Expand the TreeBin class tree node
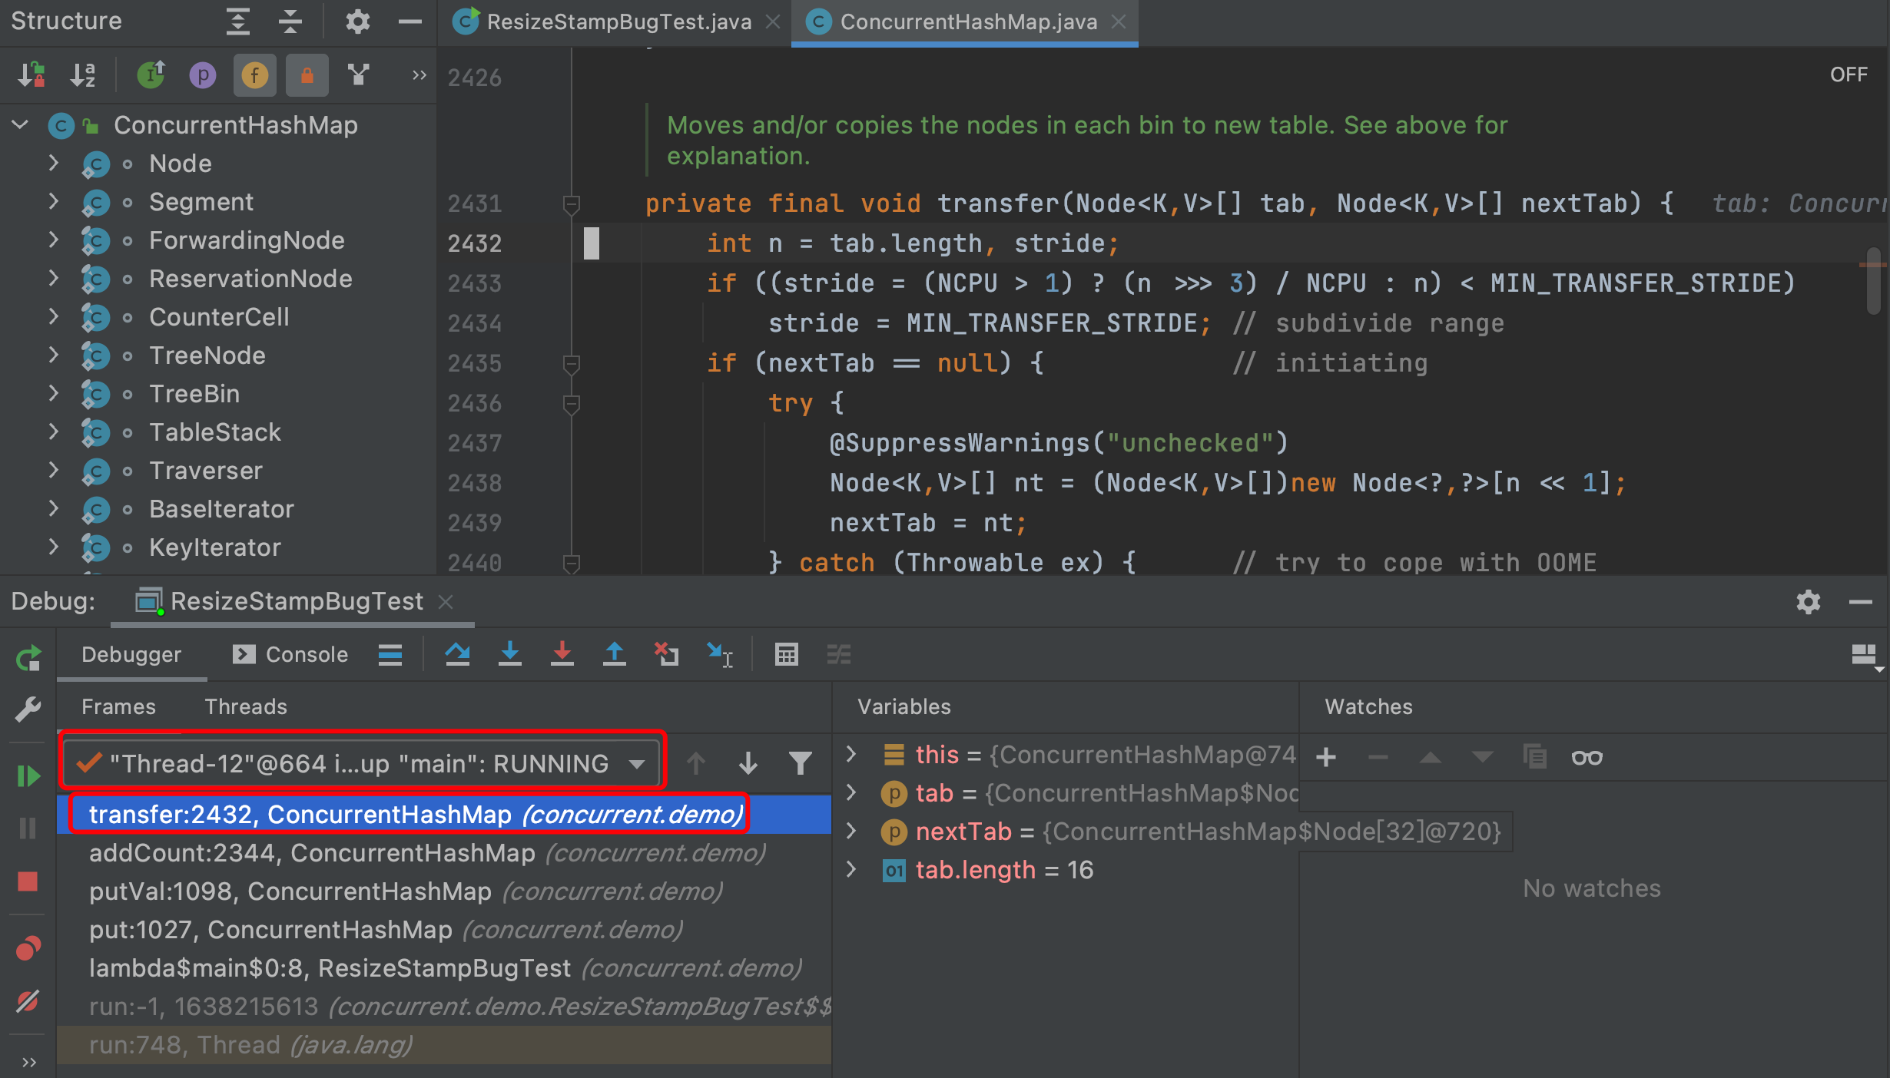Image resolution: width=1890 pixels, height=1078 pixels. (53, 393)
